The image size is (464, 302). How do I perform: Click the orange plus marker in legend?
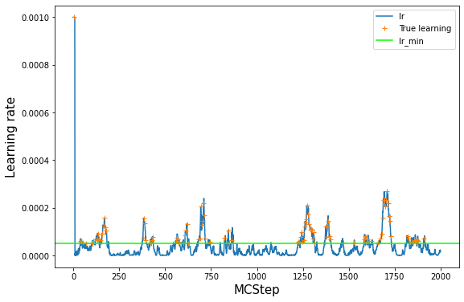384,28
